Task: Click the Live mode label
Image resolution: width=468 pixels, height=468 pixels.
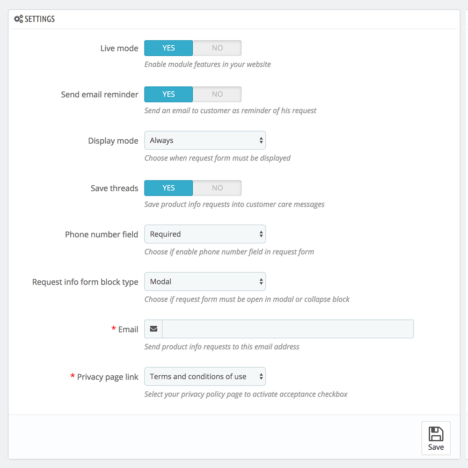Action: (x=119, y=48)
